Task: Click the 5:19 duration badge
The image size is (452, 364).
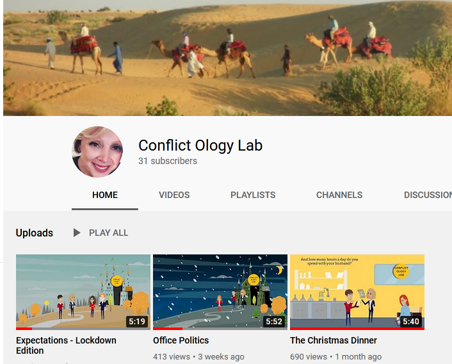Action: [137, 321]
